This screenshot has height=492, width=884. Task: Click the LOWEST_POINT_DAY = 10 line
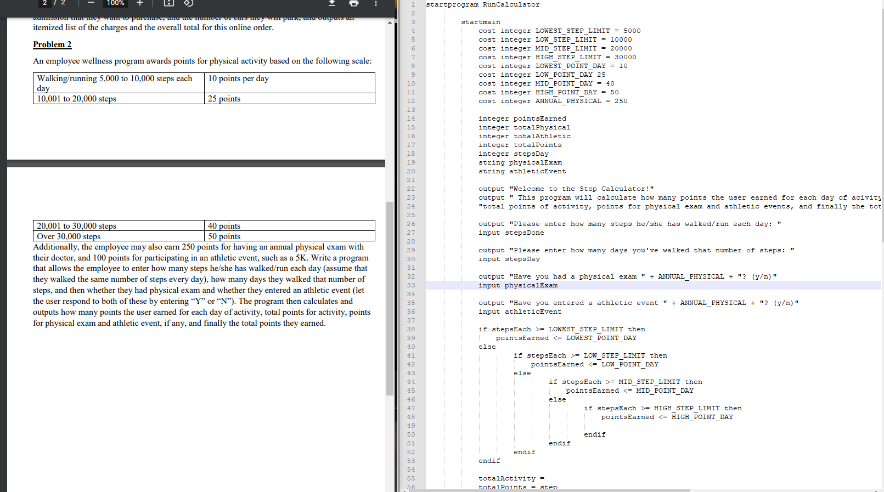click(553, 66)
